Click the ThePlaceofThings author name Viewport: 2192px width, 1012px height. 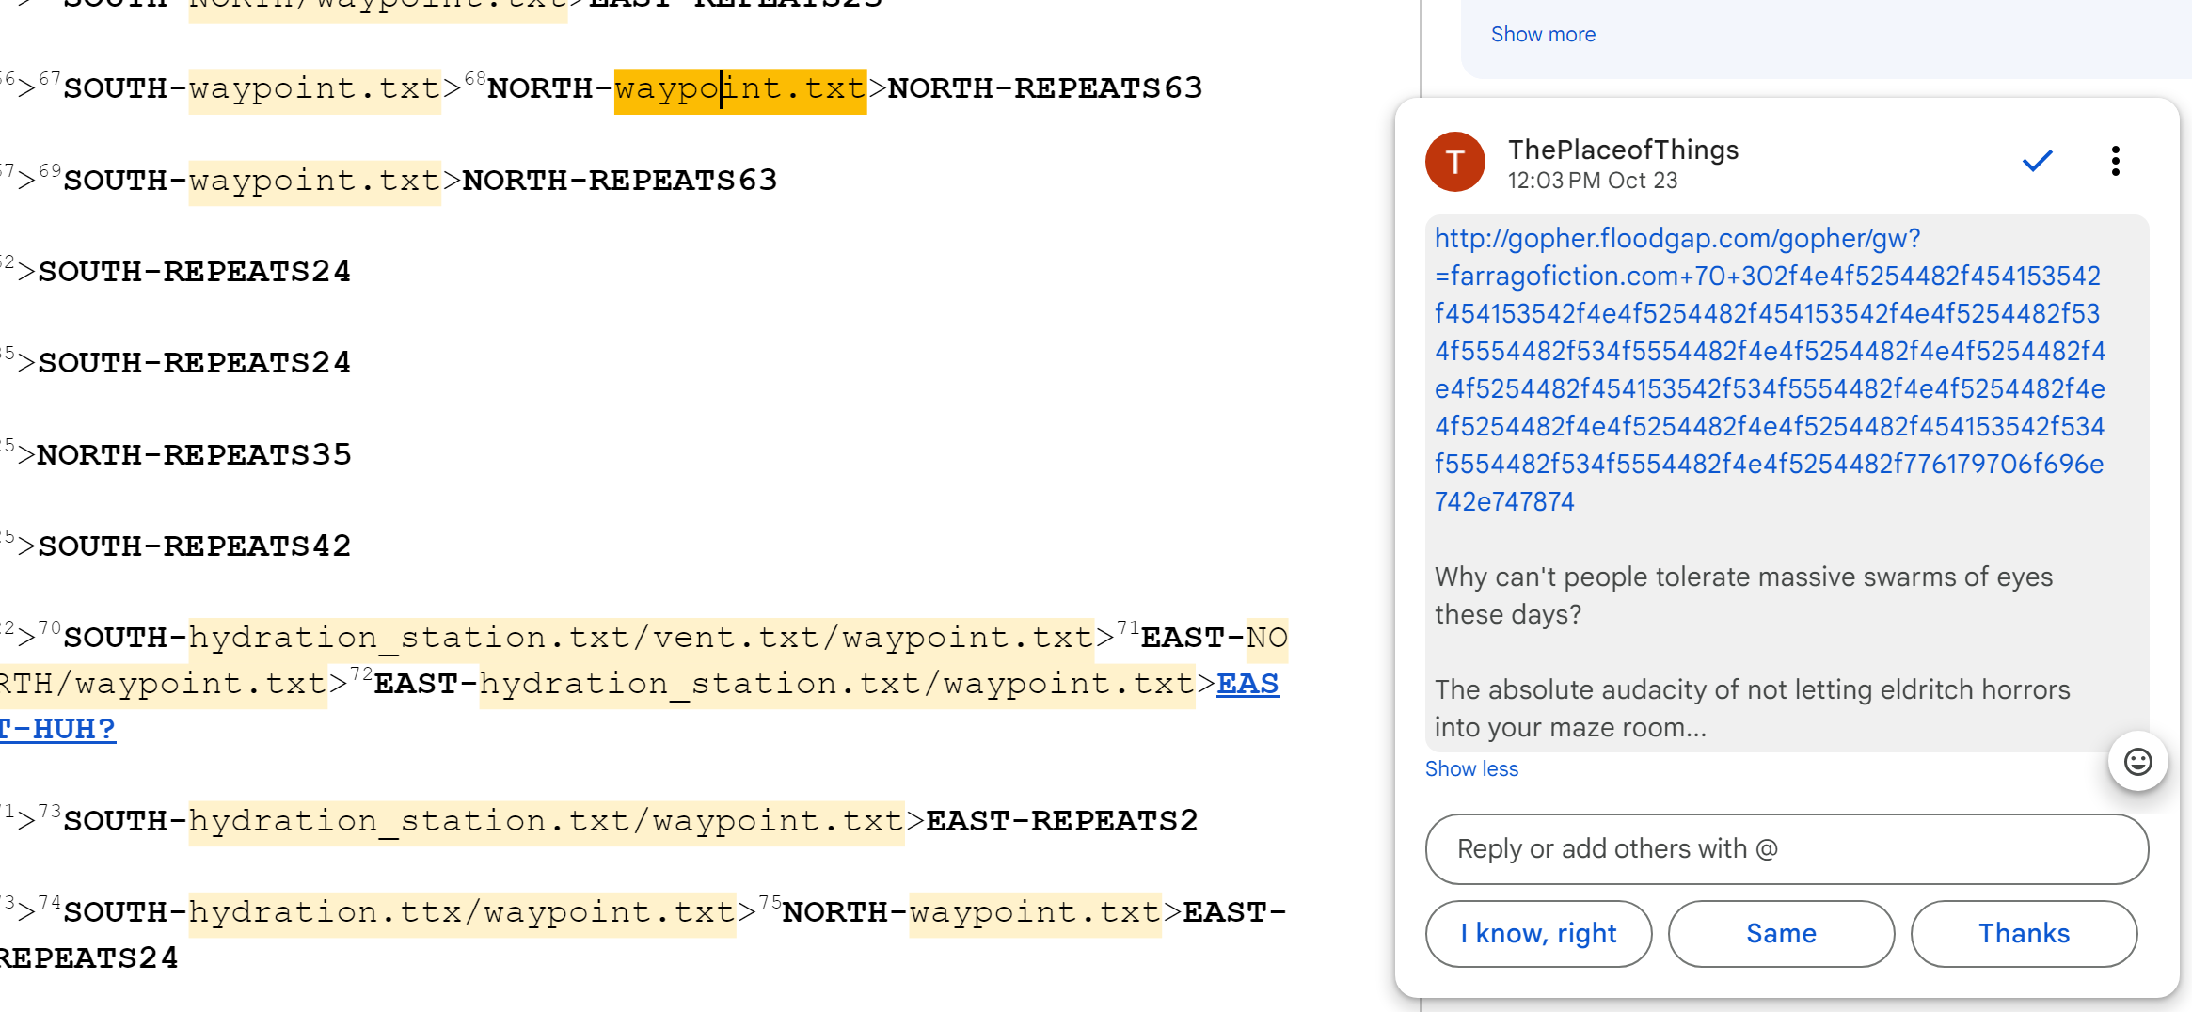pyautogui.click(x=1623, y=150)
